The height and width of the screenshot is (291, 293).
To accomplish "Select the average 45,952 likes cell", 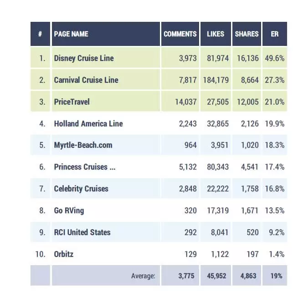I will 216,276.
